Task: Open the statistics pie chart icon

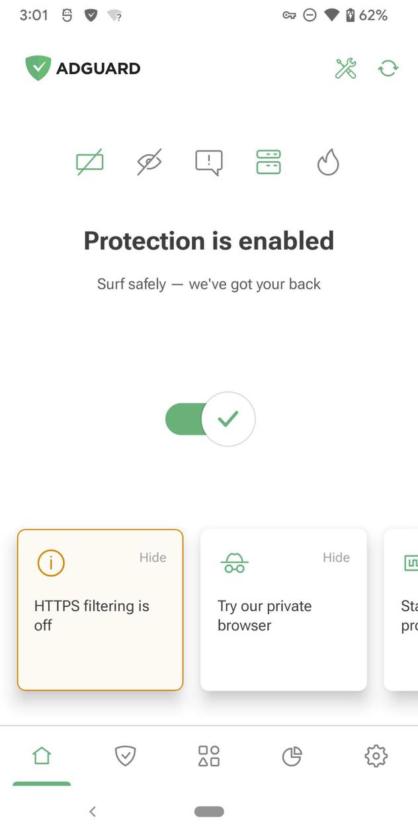Action: click(292, 756)
